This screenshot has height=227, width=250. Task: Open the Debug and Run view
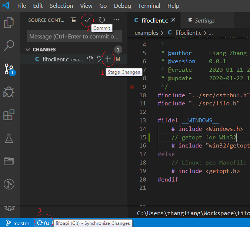pos(9,92)
